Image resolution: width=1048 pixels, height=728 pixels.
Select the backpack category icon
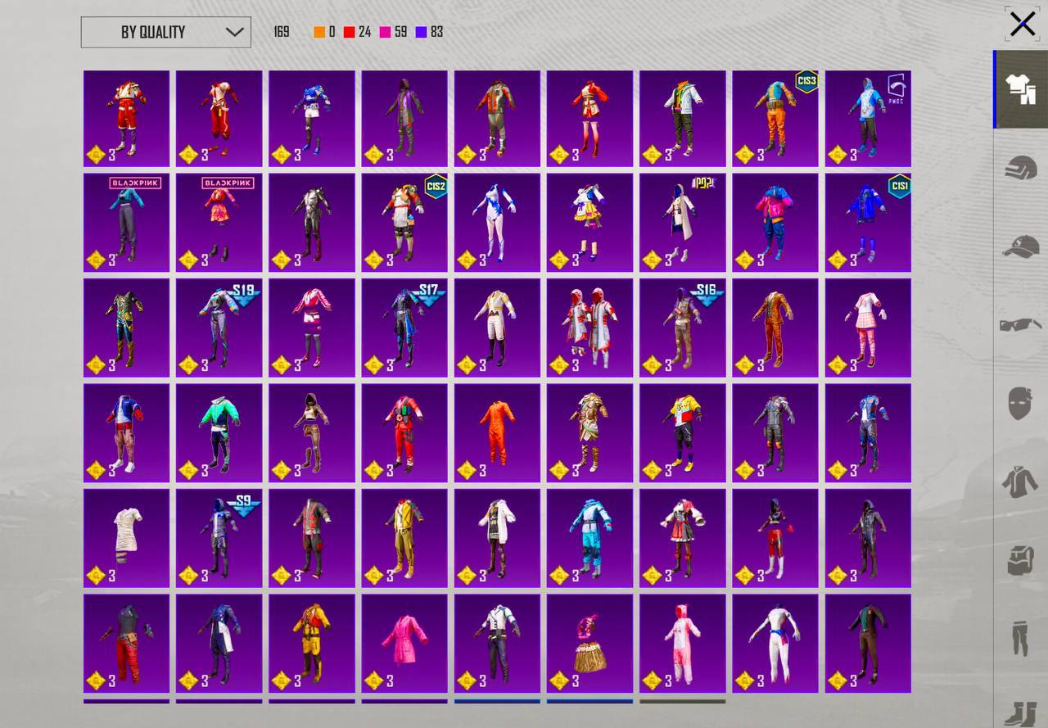pos(1021,561)
